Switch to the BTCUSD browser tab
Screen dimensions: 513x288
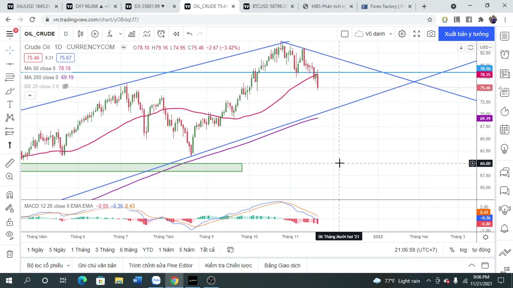click(x=269, y=6)
